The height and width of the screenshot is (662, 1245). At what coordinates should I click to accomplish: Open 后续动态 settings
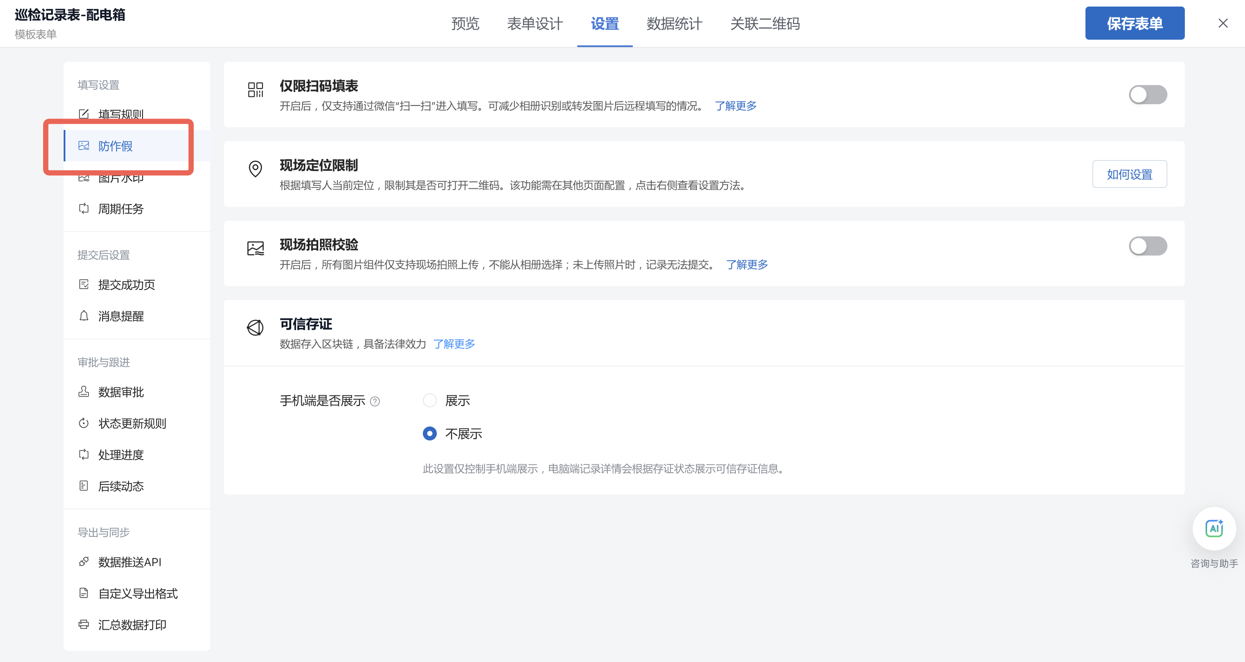tap(137, 486)
